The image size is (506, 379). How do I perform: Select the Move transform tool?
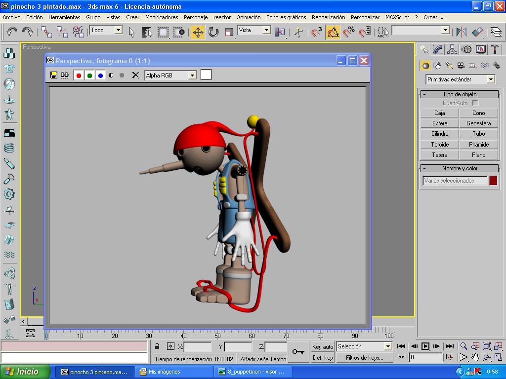tap(198, 33)
